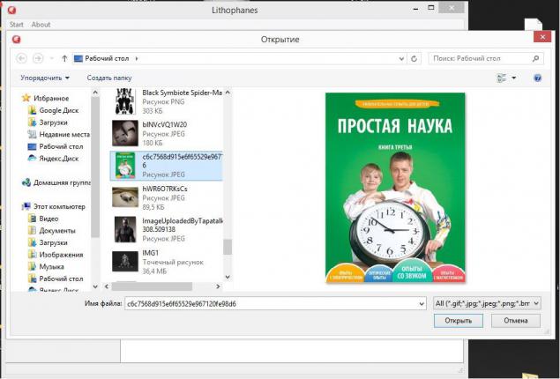
Task: Click Создать папку to create a folder
Action: [x=109, y=78]
